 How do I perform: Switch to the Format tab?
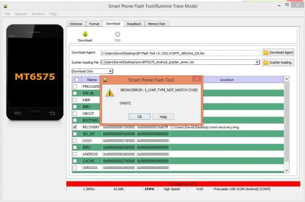pyautogui.click(x=94, y=24)
